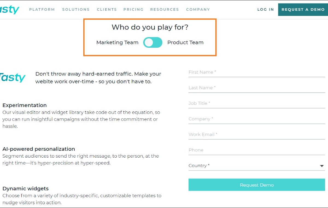The height and width of the screenshot is (208, 328).
Task: Go to the Clients page
Action: pos(107,9)
